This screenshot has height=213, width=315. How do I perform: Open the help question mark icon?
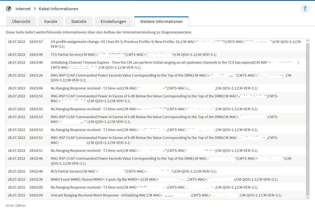click(x=305, y=9)
